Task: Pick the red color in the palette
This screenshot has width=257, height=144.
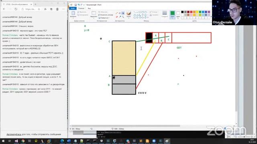Action: pyautogui.click(x=191, y=12)
